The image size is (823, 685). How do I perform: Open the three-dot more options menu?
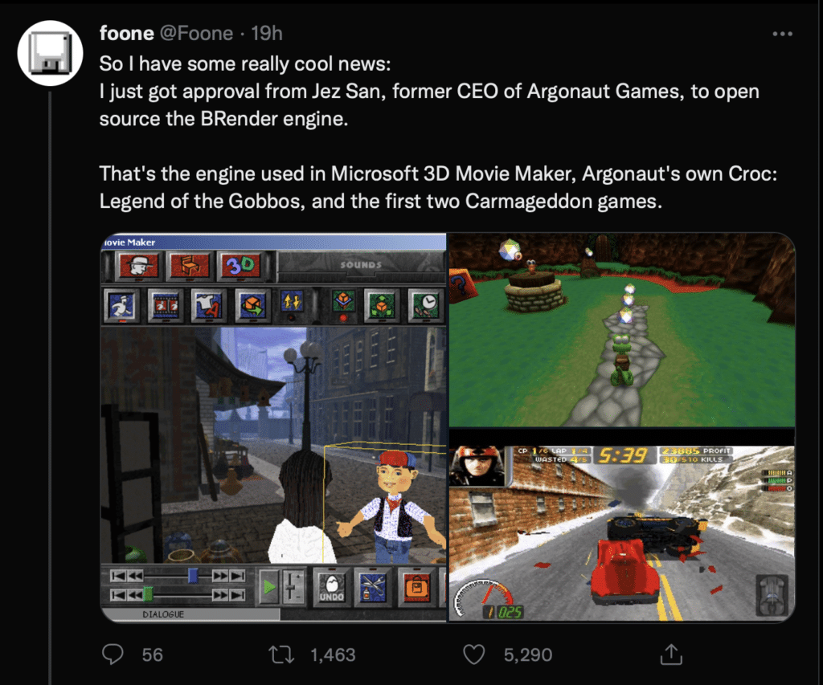(x=782, y=34)
